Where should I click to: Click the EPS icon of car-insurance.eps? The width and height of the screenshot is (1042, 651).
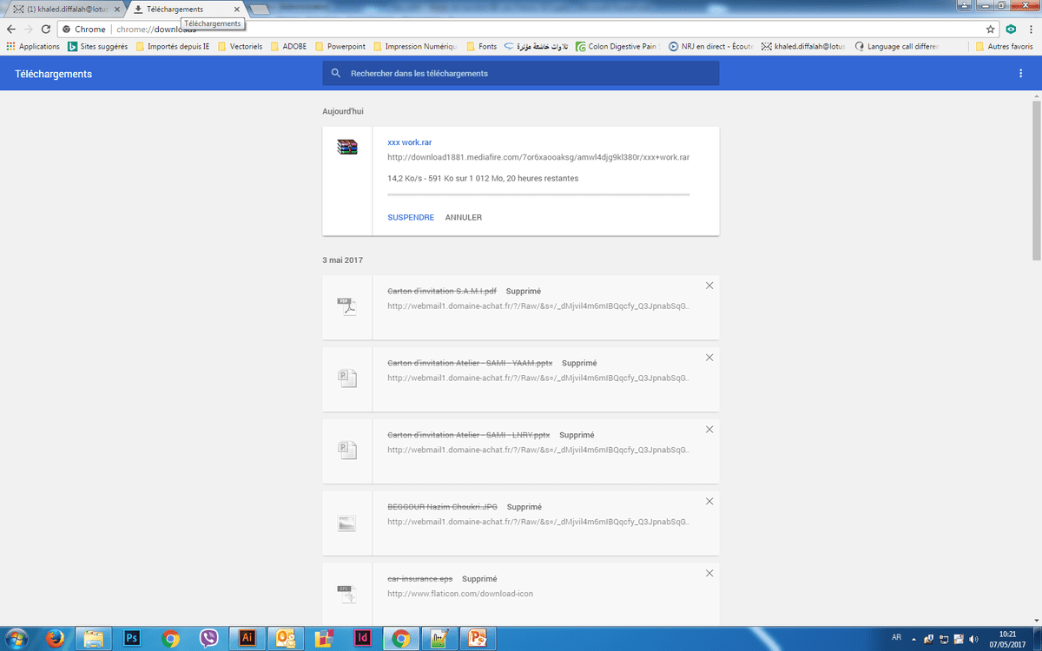(347, 595)
